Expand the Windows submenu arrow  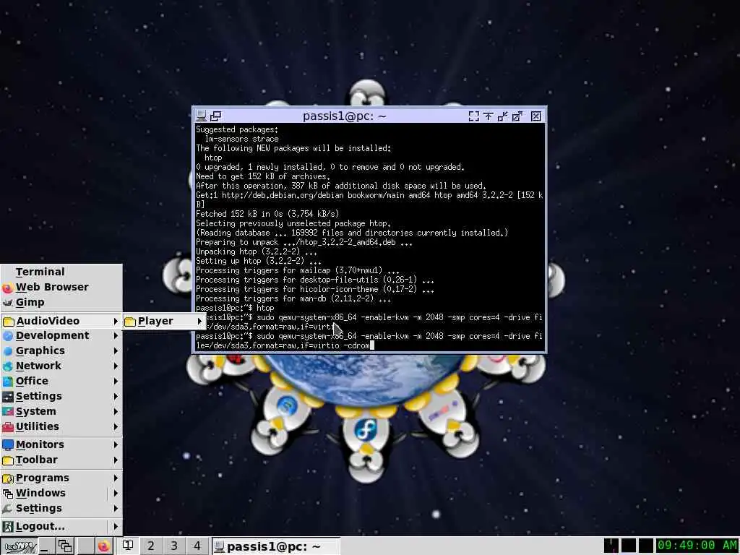pos(116,493)
